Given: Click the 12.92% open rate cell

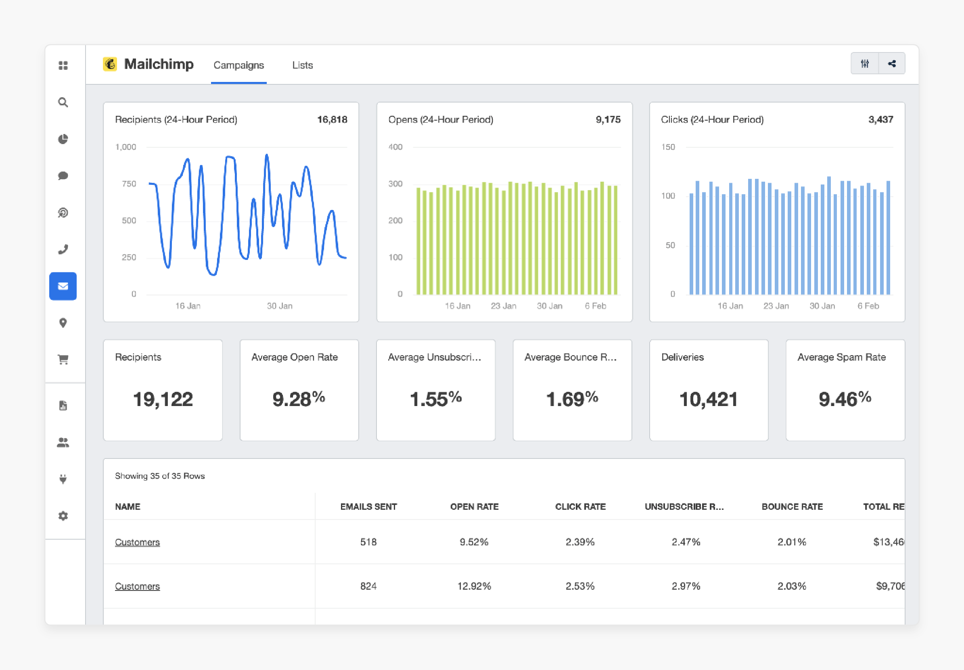Looking at the screenshot, I should point(474,586).
